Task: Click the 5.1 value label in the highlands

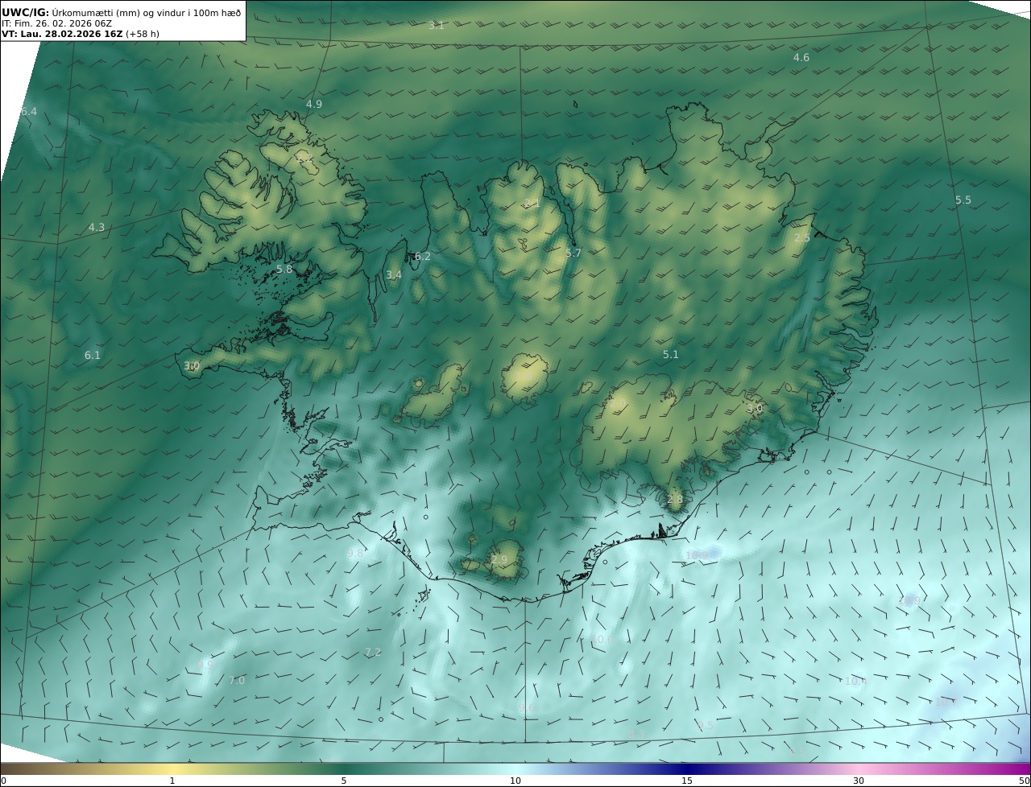Action: (x=670, y=355)
